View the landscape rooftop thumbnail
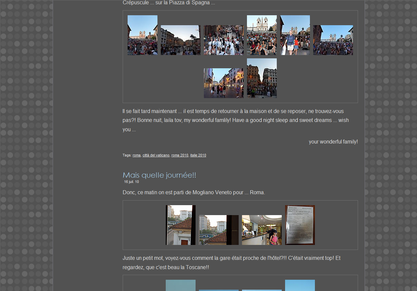The height and width of the screenshot is (291, 417). [218, 230]
